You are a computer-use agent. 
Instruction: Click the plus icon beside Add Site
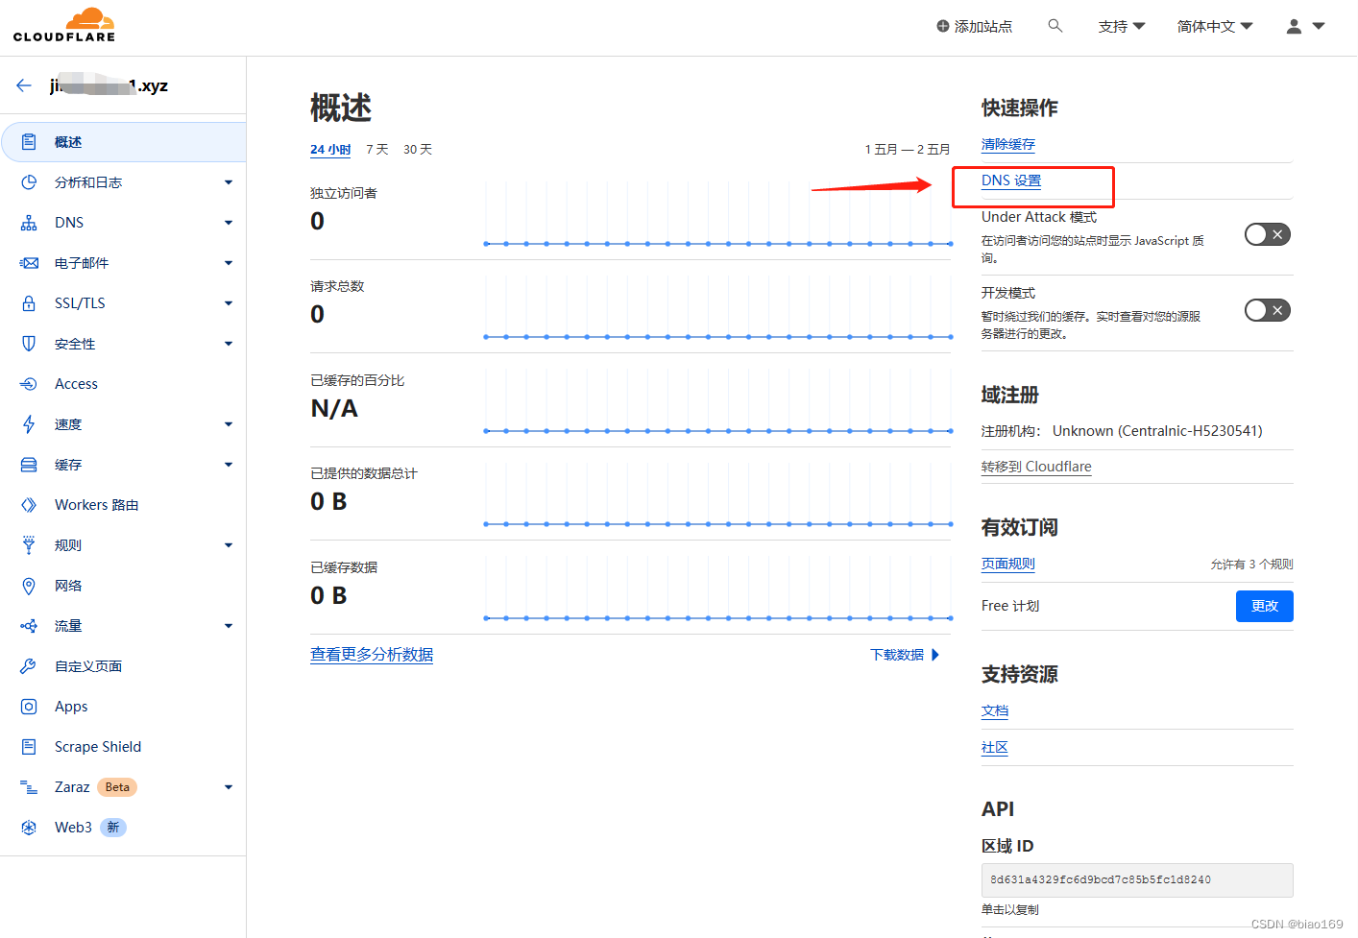[x=943, y=26]
